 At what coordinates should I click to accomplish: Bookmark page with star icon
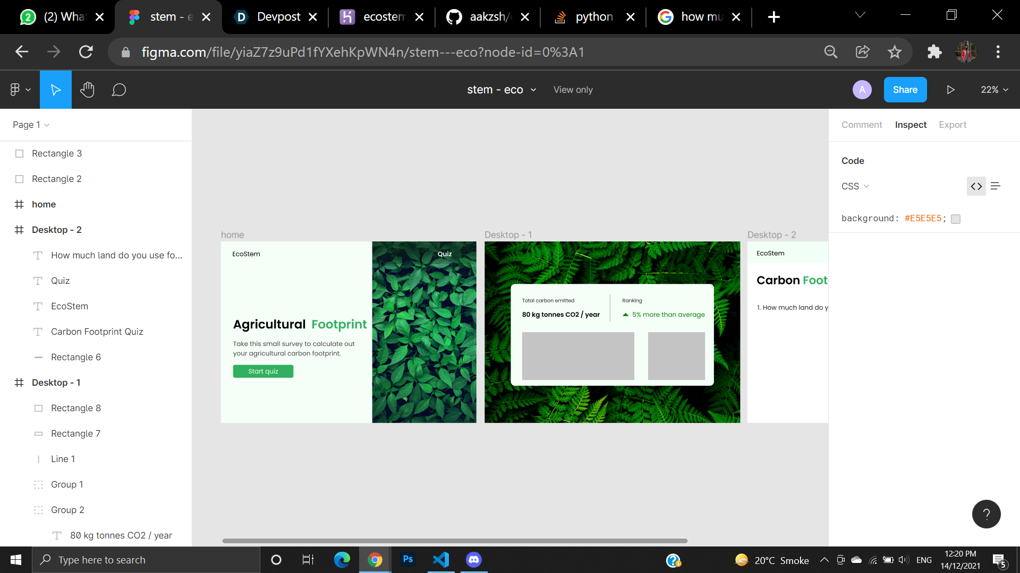point(895,52)
